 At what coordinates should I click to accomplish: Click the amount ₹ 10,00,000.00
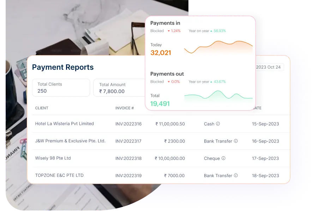[x=170, y=158]
